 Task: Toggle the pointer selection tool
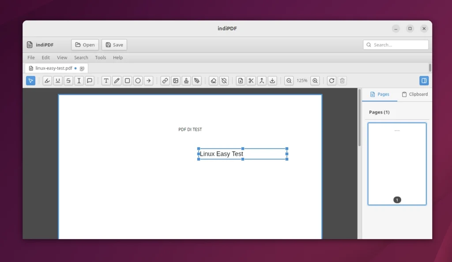[x=30, y=81]
